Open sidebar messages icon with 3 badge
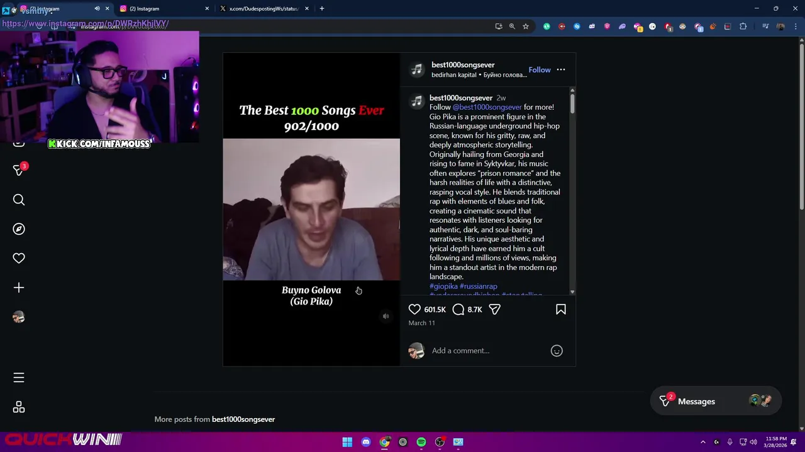 point(19,170)
